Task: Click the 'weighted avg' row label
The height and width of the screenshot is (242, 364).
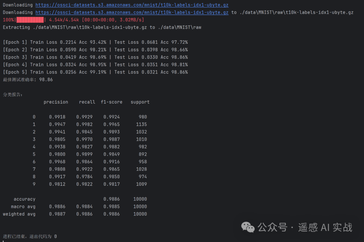Action: coord(19,214)
